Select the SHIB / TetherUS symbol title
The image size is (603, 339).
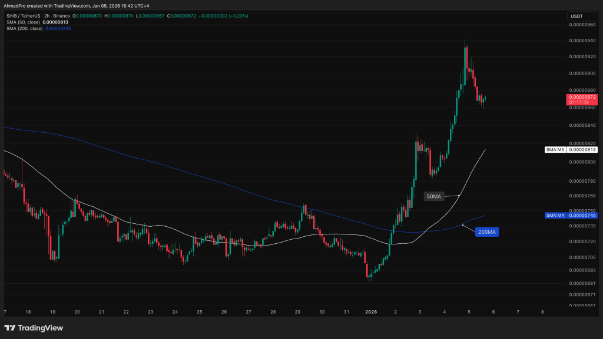(x=24, y=16)
